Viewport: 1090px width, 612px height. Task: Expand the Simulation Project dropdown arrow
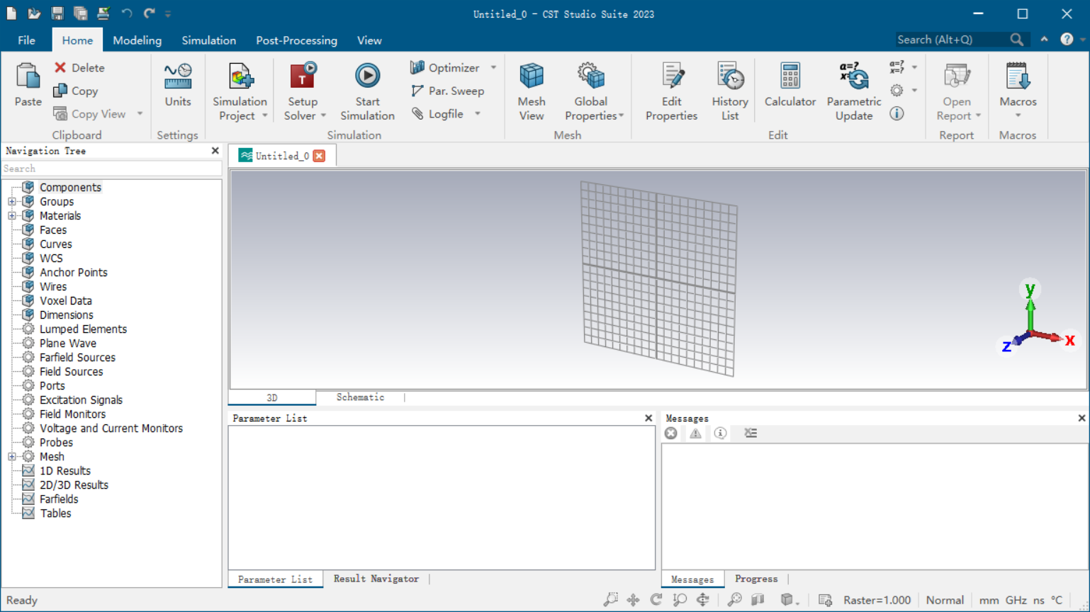tap(265, 115)
